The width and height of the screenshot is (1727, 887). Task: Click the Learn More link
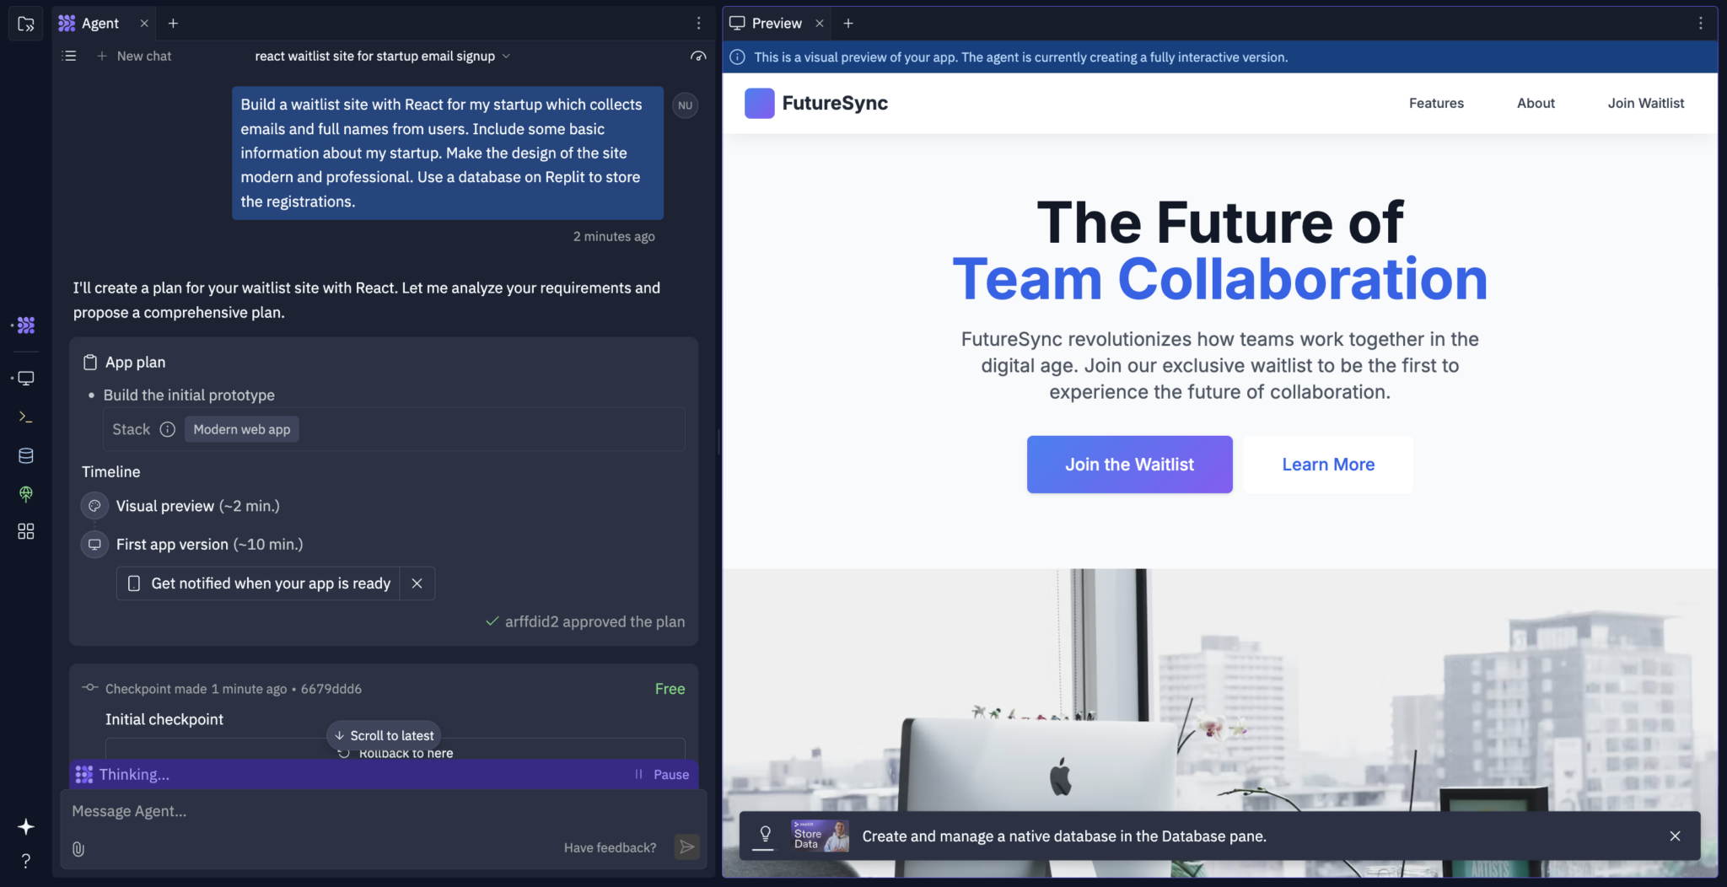tap(1326, 464)
